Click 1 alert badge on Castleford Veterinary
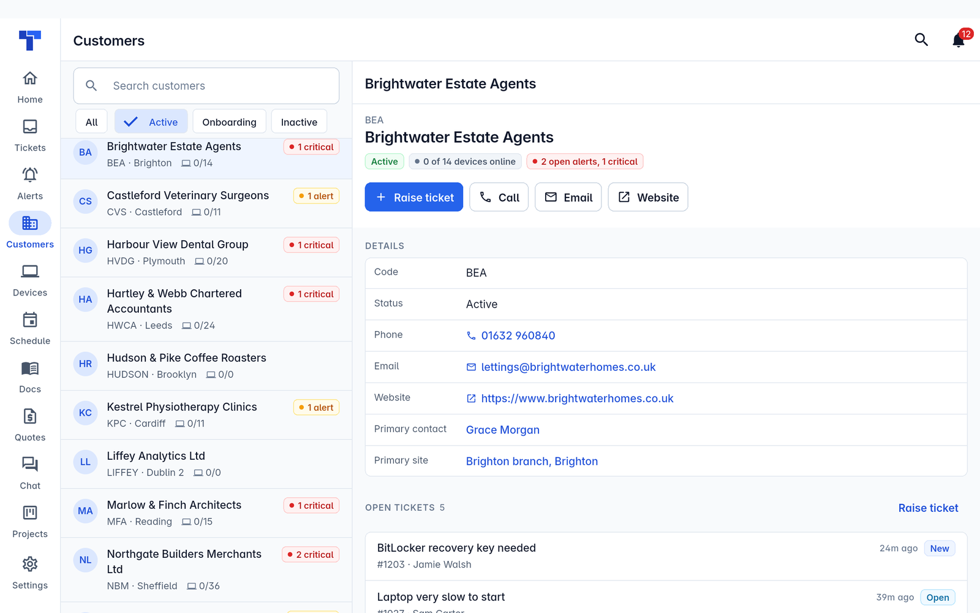980x613 pixels. coord(316,196)
